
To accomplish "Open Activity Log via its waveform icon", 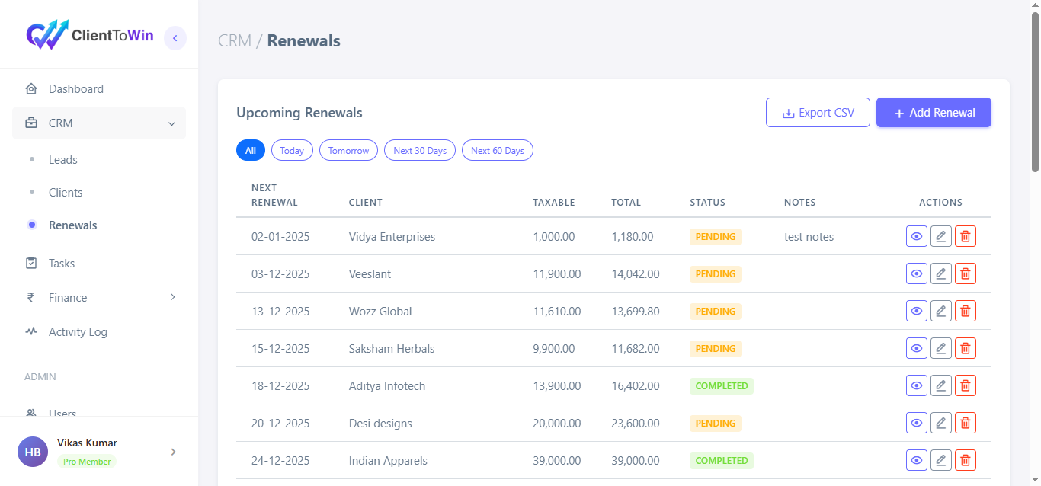I will 31,331.
